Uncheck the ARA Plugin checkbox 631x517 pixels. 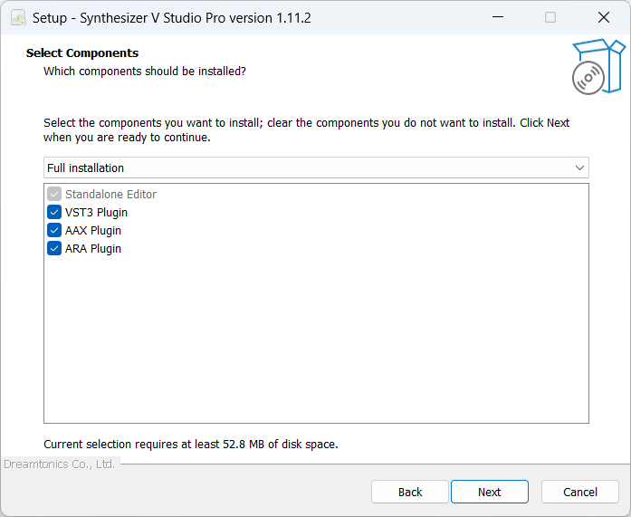[x=54, y=248]
